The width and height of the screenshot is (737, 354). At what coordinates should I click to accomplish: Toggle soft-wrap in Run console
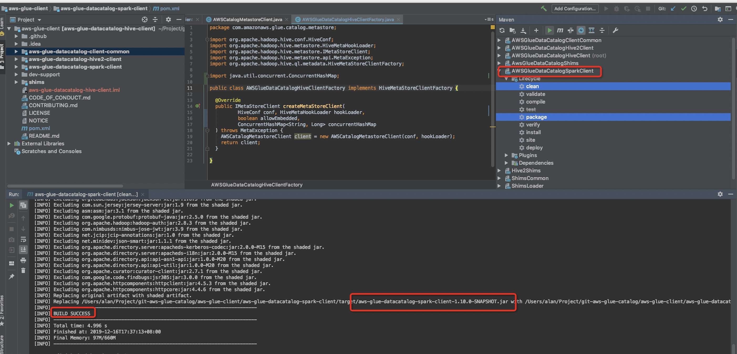(23, 239)
